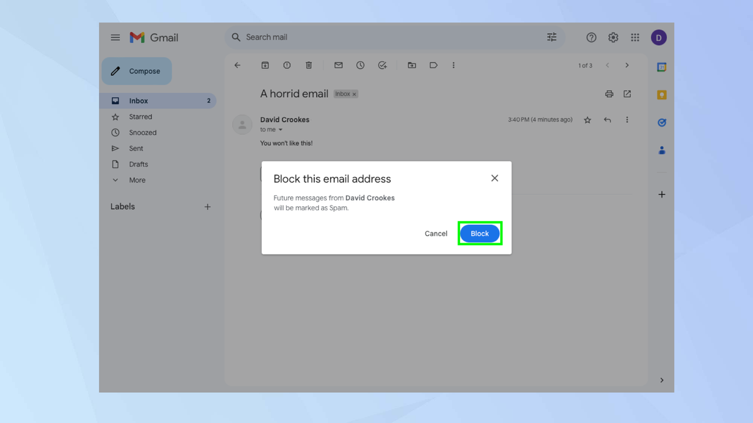Star the email from David Crookes
Screen dimensions: 753x423
click(x=587, y=120)
